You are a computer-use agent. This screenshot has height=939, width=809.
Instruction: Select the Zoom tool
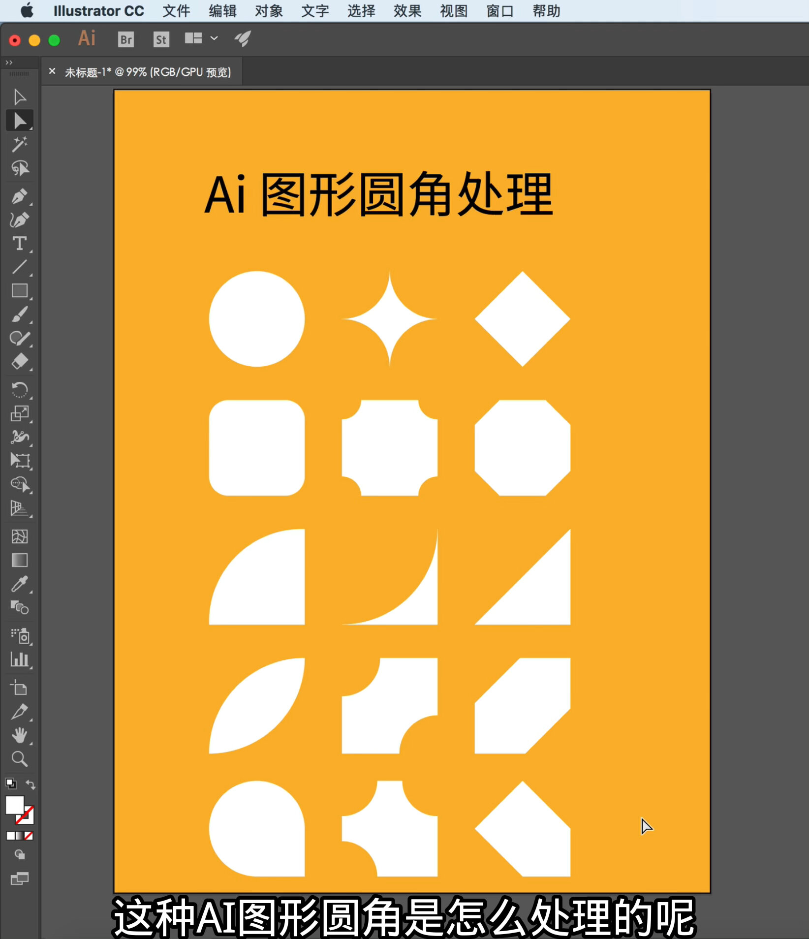point(20,759)
